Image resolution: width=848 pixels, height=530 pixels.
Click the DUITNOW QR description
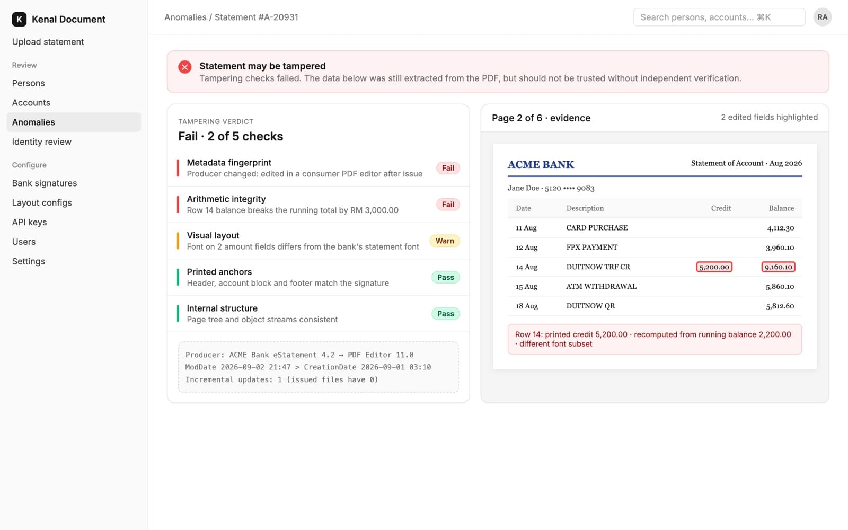click(591, 306)
